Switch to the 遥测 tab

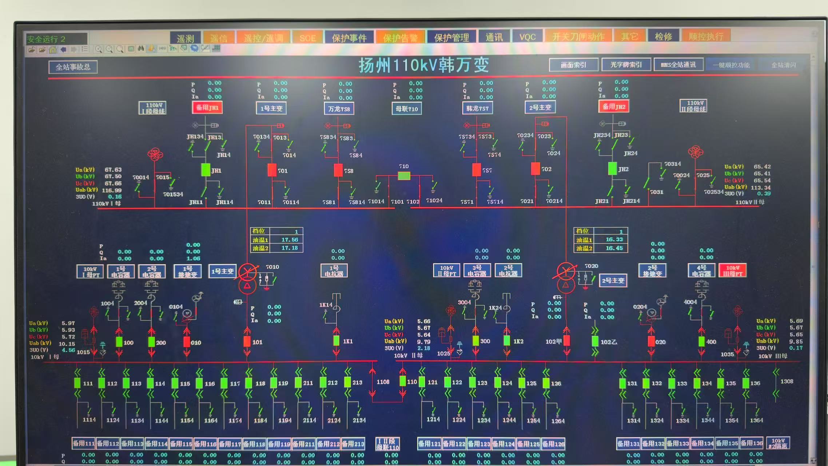coord(186,38)
